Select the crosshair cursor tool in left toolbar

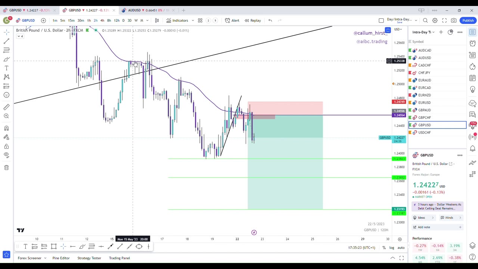[6, 32]
